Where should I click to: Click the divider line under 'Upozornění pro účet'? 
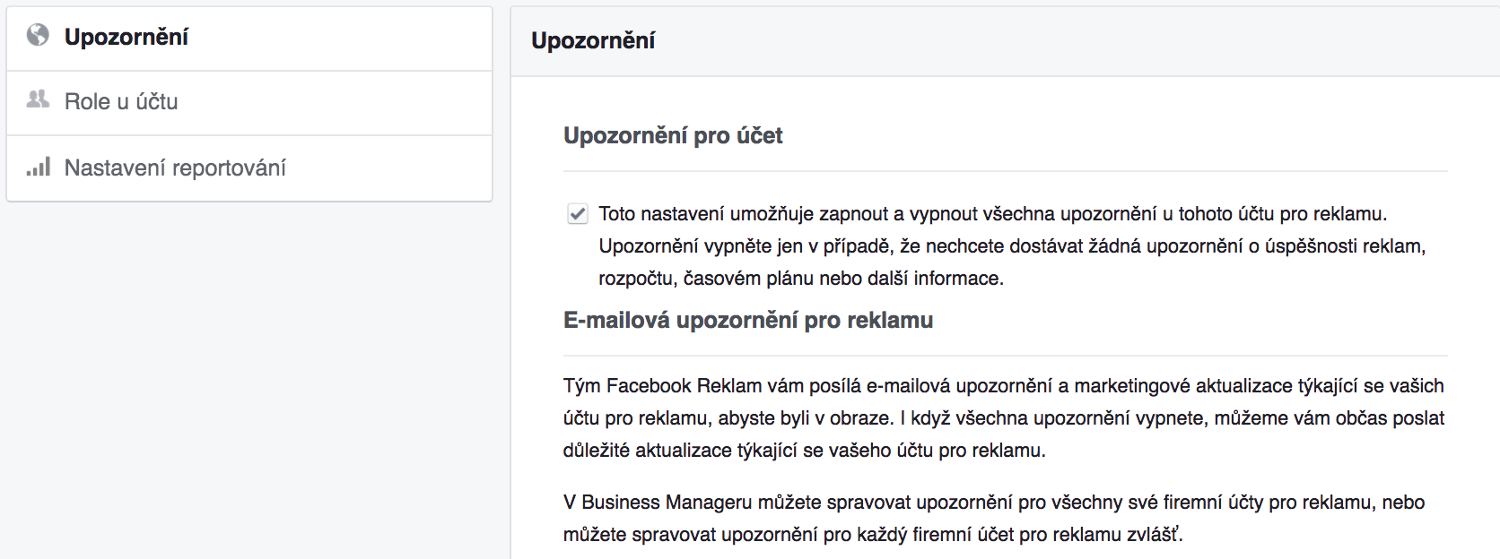1006,171
